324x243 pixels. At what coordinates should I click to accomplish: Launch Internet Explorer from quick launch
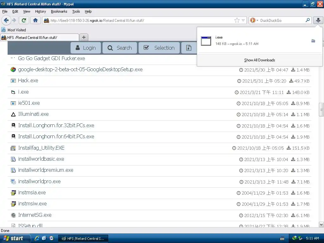[37, 238]
